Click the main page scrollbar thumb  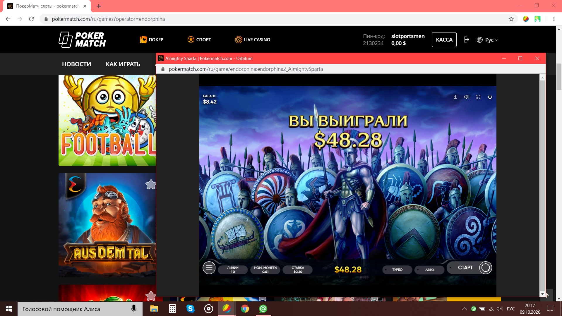pyautogui.click(x=559, y=76)
